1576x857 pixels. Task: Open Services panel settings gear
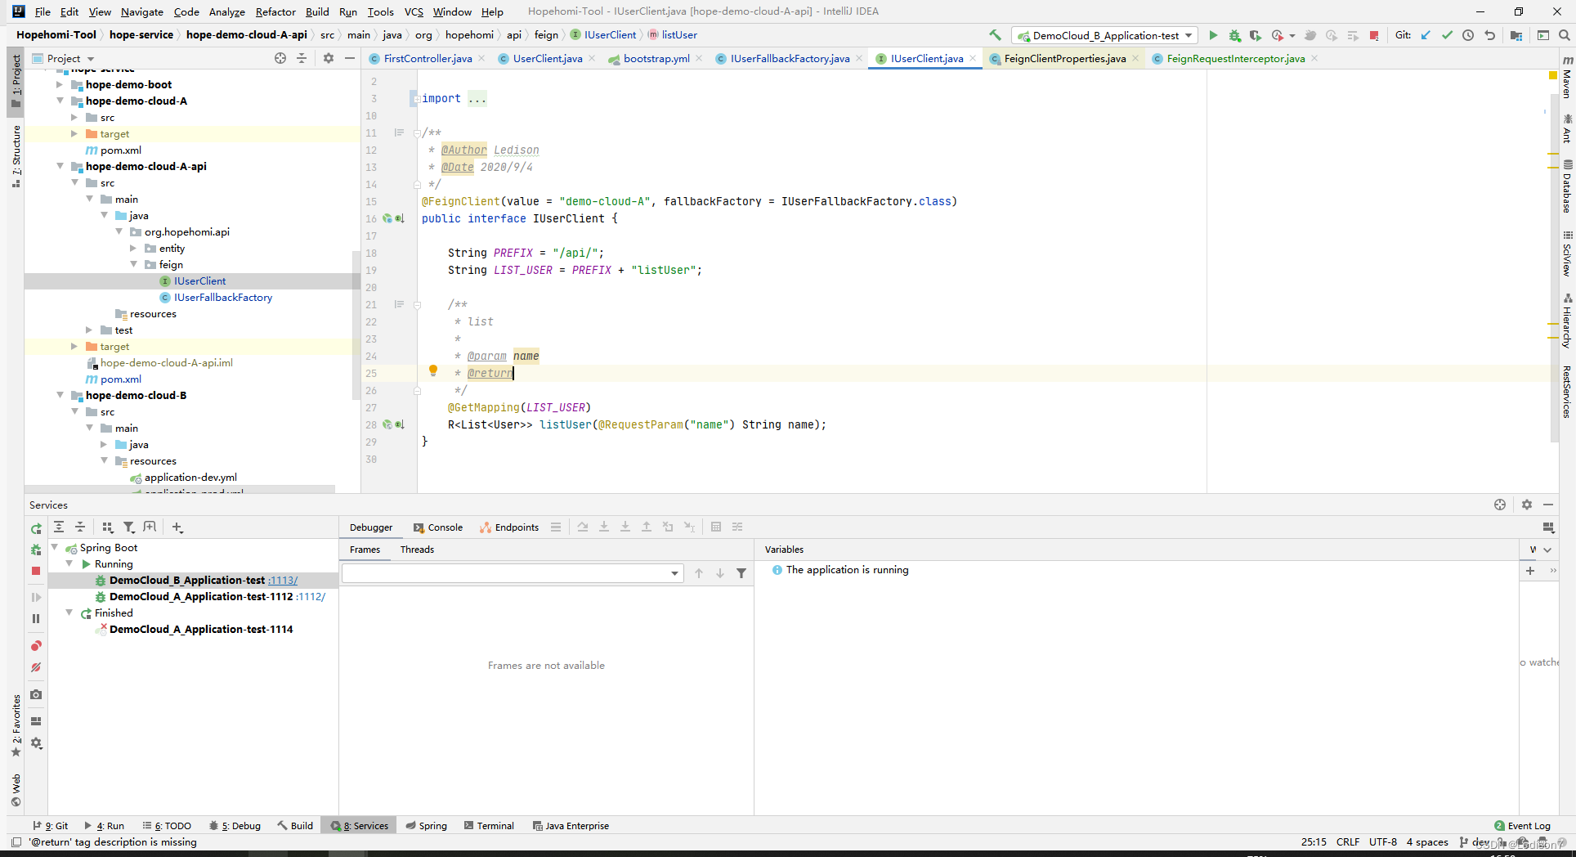[1527, 505]
